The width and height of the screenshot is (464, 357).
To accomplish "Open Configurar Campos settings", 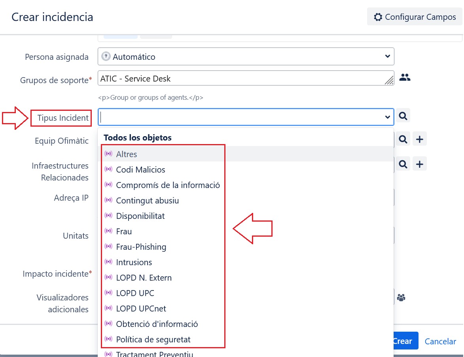I will 415,17.
